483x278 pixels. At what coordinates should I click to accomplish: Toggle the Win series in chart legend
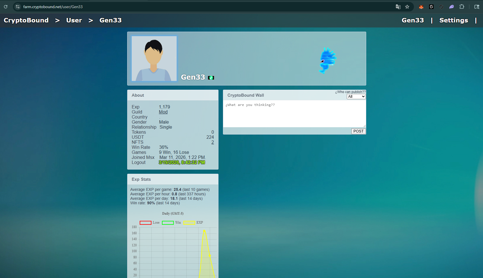pos(172,223)
